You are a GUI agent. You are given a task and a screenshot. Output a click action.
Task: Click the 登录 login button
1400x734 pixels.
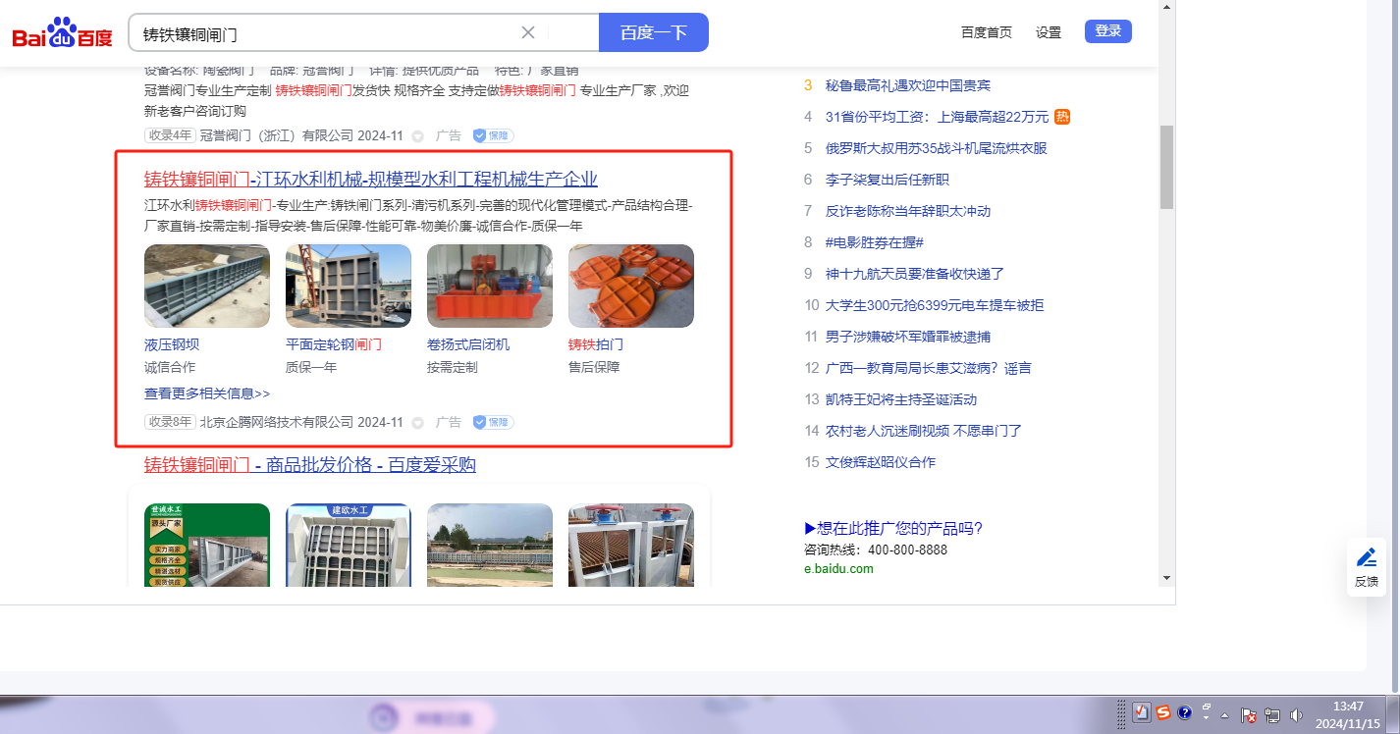1108,31
